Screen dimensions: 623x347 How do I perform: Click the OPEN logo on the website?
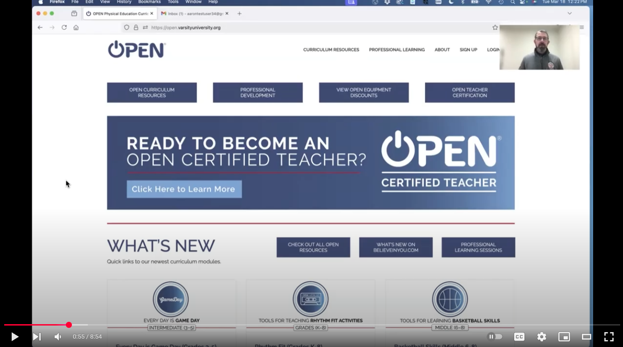pos(137,49)
